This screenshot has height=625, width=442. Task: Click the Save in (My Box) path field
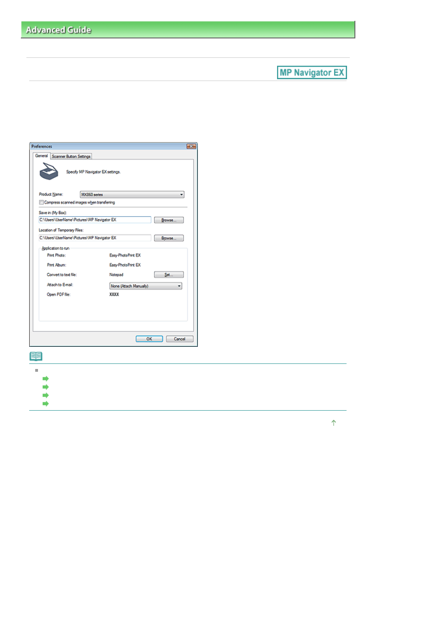click(x=95, y=220)
